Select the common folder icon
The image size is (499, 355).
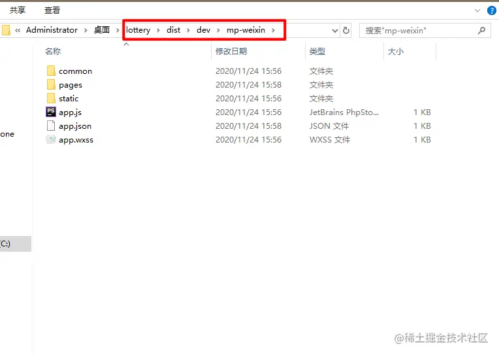51,71
